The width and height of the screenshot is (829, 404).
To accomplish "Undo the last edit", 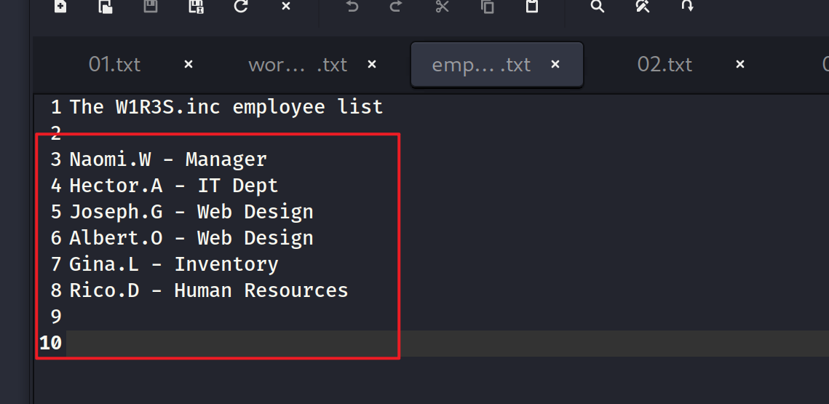I will (352, 7).
